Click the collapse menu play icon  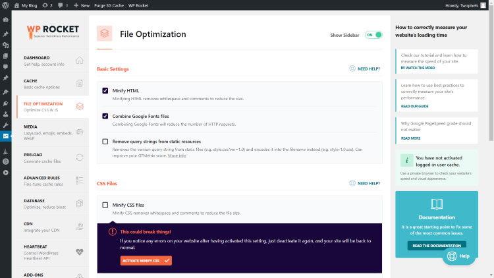click(x=6, y=173)
